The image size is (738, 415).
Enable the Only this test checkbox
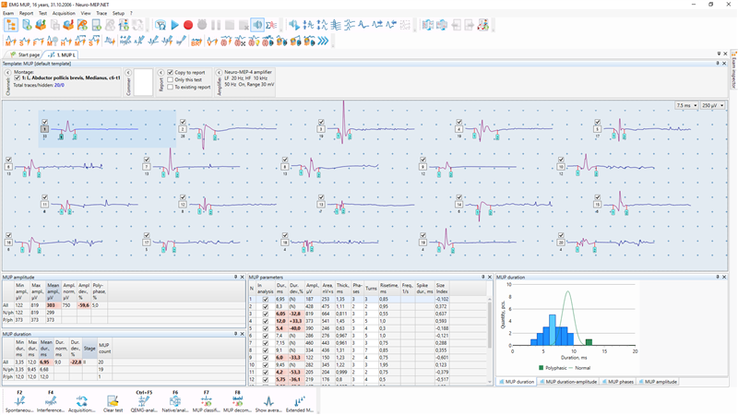pyautogui.click(x=171, y=79)
